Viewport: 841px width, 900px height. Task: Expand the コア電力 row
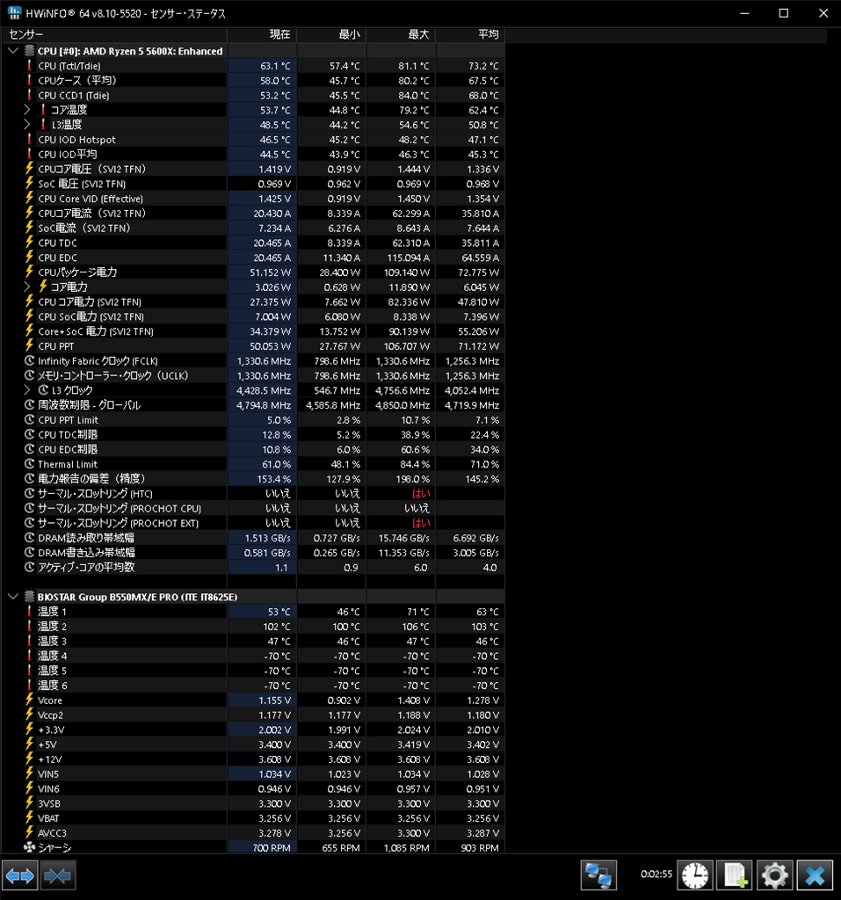pyautogui.click(x=26, y=287)
